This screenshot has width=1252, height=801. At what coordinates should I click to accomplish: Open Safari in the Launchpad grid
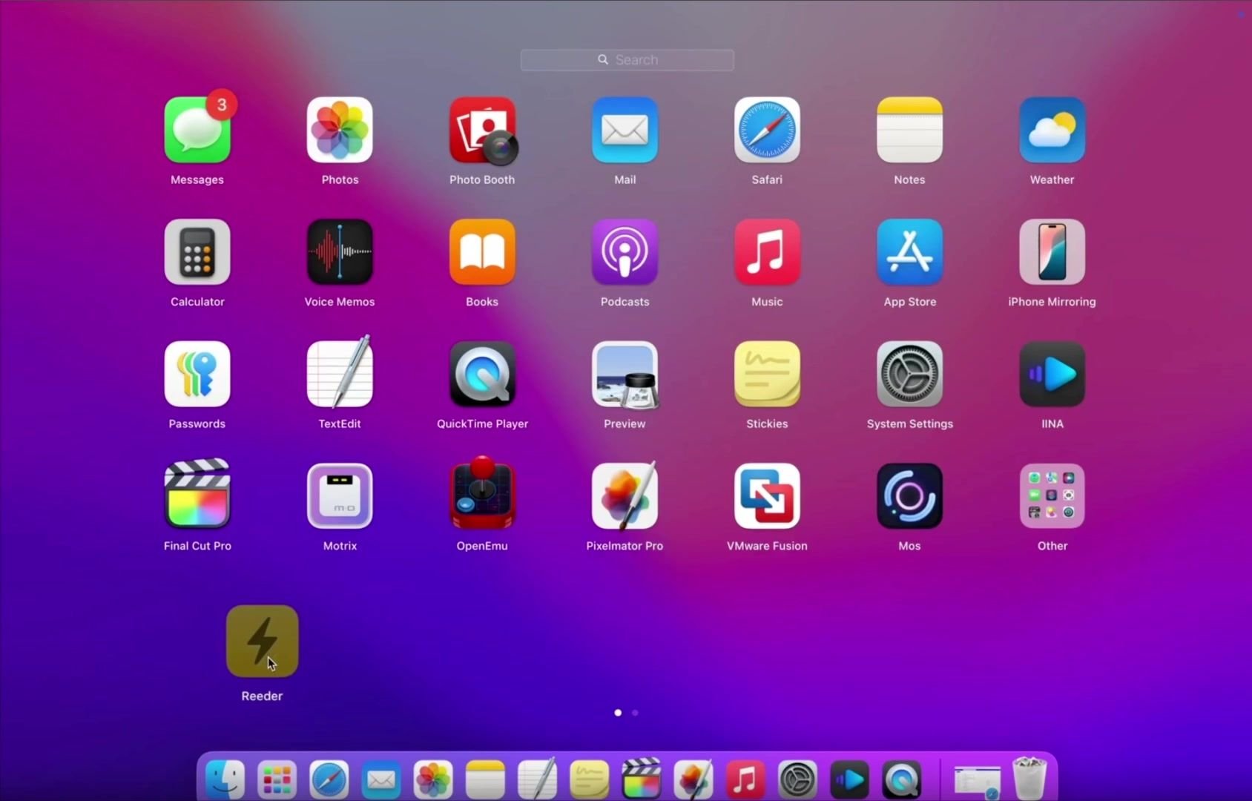coord(767,130)
